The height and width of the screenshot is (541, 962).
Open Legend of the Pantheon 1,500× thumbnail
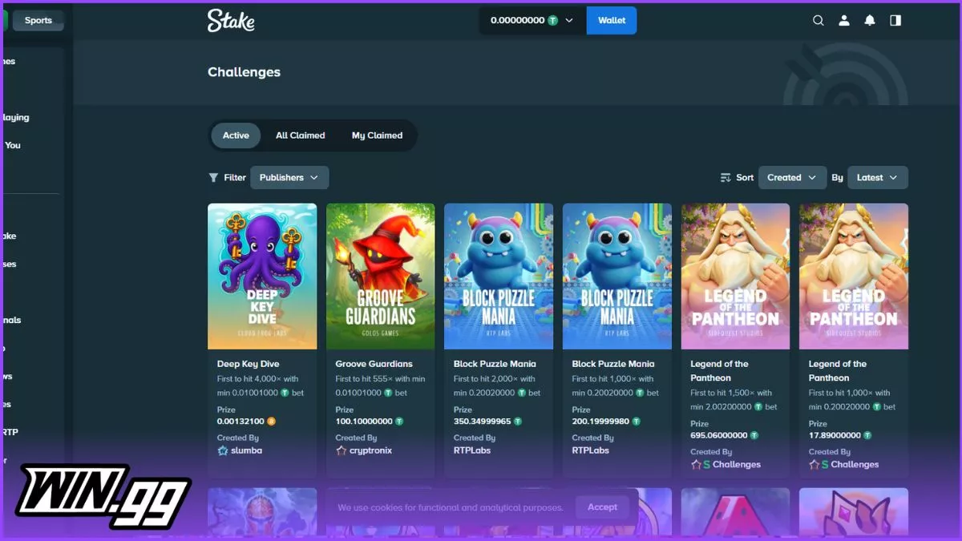pos(735,277)
